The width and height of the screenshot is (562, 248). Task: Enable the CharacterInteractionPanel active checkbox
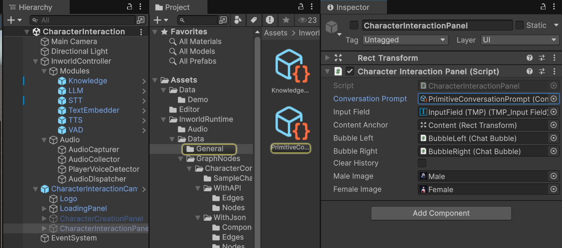click(354, 25)
